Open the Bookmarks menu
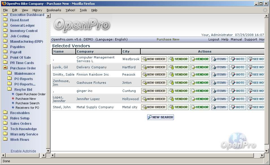The image size is (270, 165). click(x=54, y=10)
